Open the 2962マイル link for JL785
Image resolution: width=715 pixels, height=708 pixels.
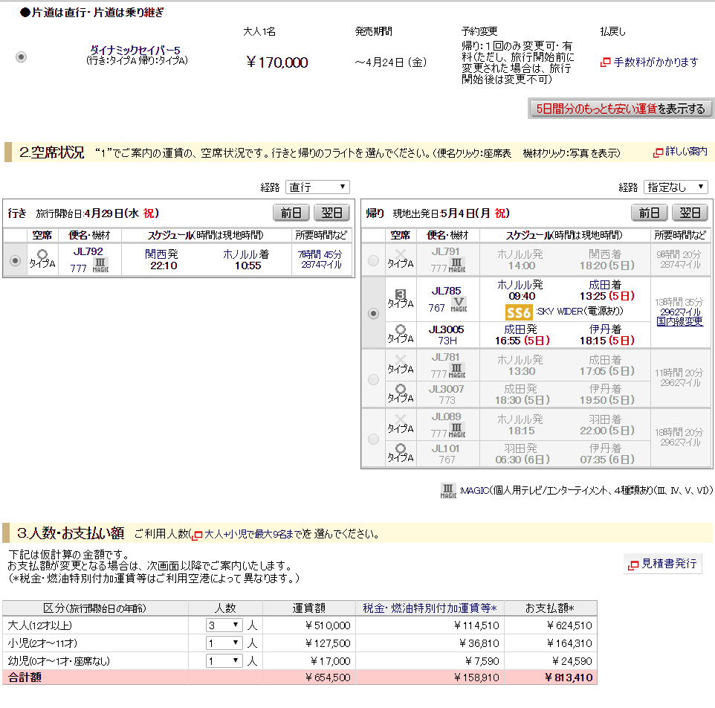pos(680,312)
